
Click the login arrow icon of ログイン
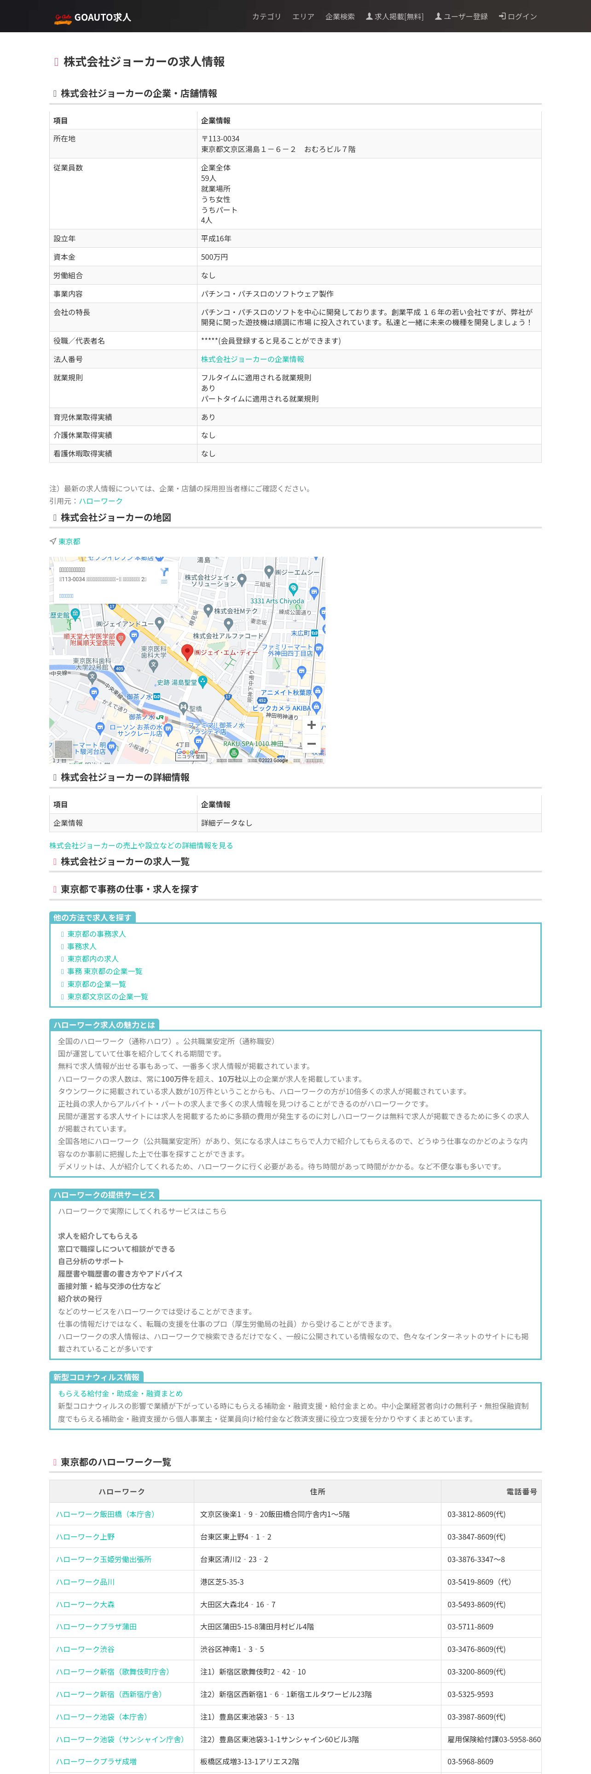point(502,16)
